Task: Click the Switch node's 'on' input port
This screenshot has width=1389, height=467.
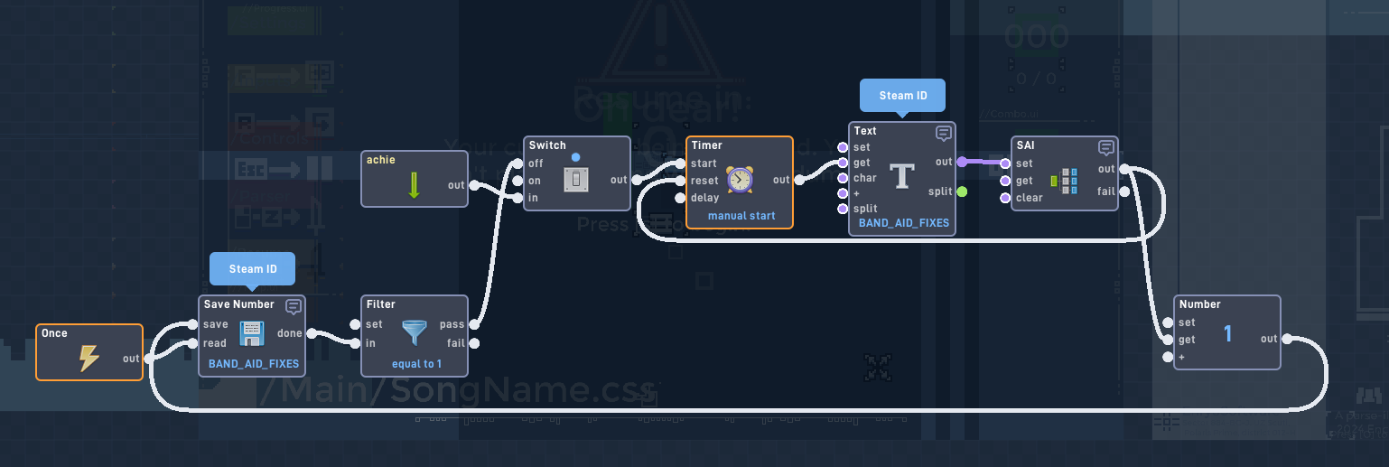Action: click(517, 181)
